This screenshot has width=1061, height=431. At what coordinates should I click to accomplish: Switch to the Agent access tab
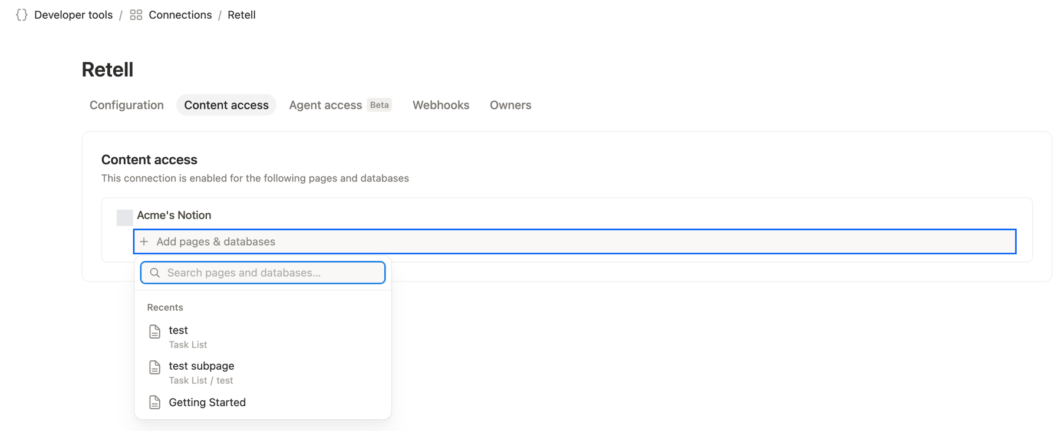340,105
